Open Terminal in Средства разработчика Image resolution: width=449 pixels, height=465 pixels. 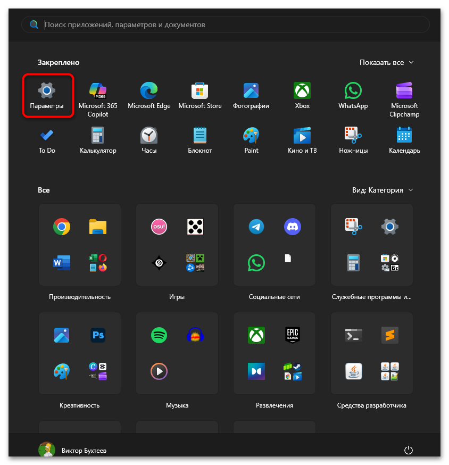[x=353, y=335]
